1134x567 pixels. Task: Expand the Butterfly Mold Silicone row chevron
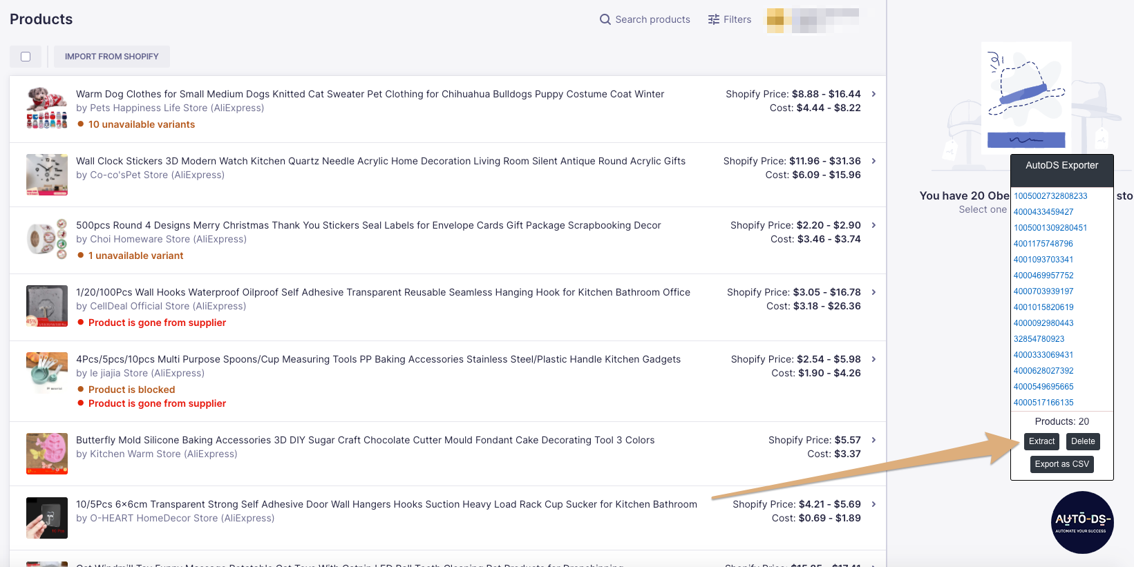coord(873,440)
